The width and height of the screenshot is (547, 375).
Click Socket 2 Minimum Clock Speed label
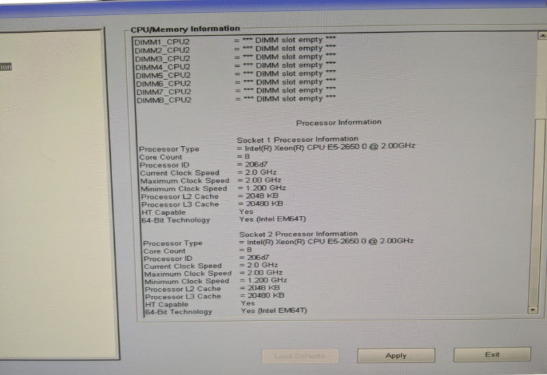(x=187, y=281)
